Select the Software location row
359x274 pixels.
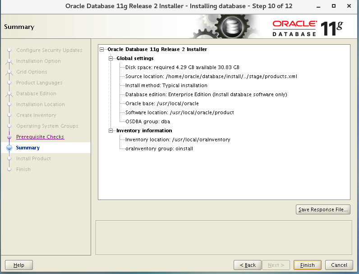[179, 112]
